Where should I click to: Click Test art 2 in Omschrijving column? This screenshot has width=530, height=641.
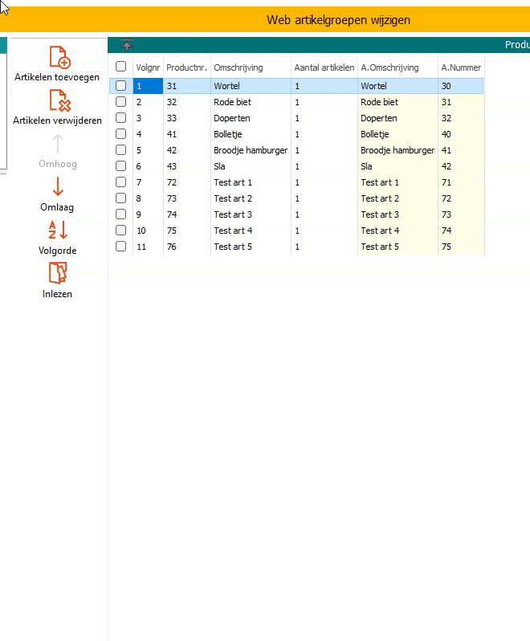(x=251, y=198)
